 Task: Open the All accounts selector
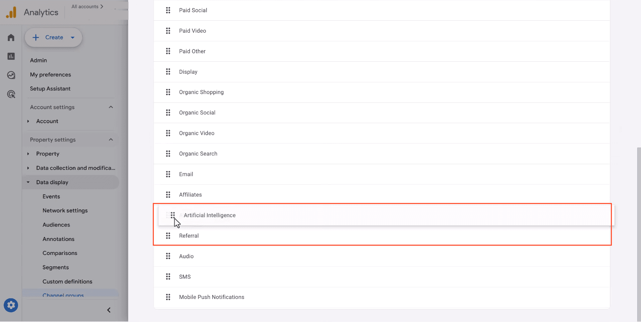coord(87,6)
